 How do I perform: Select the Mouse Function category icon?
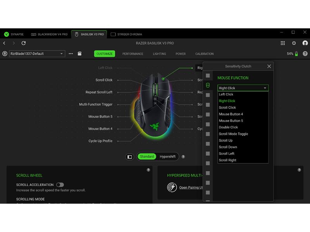pyautogui.click(x=208, y=85)
